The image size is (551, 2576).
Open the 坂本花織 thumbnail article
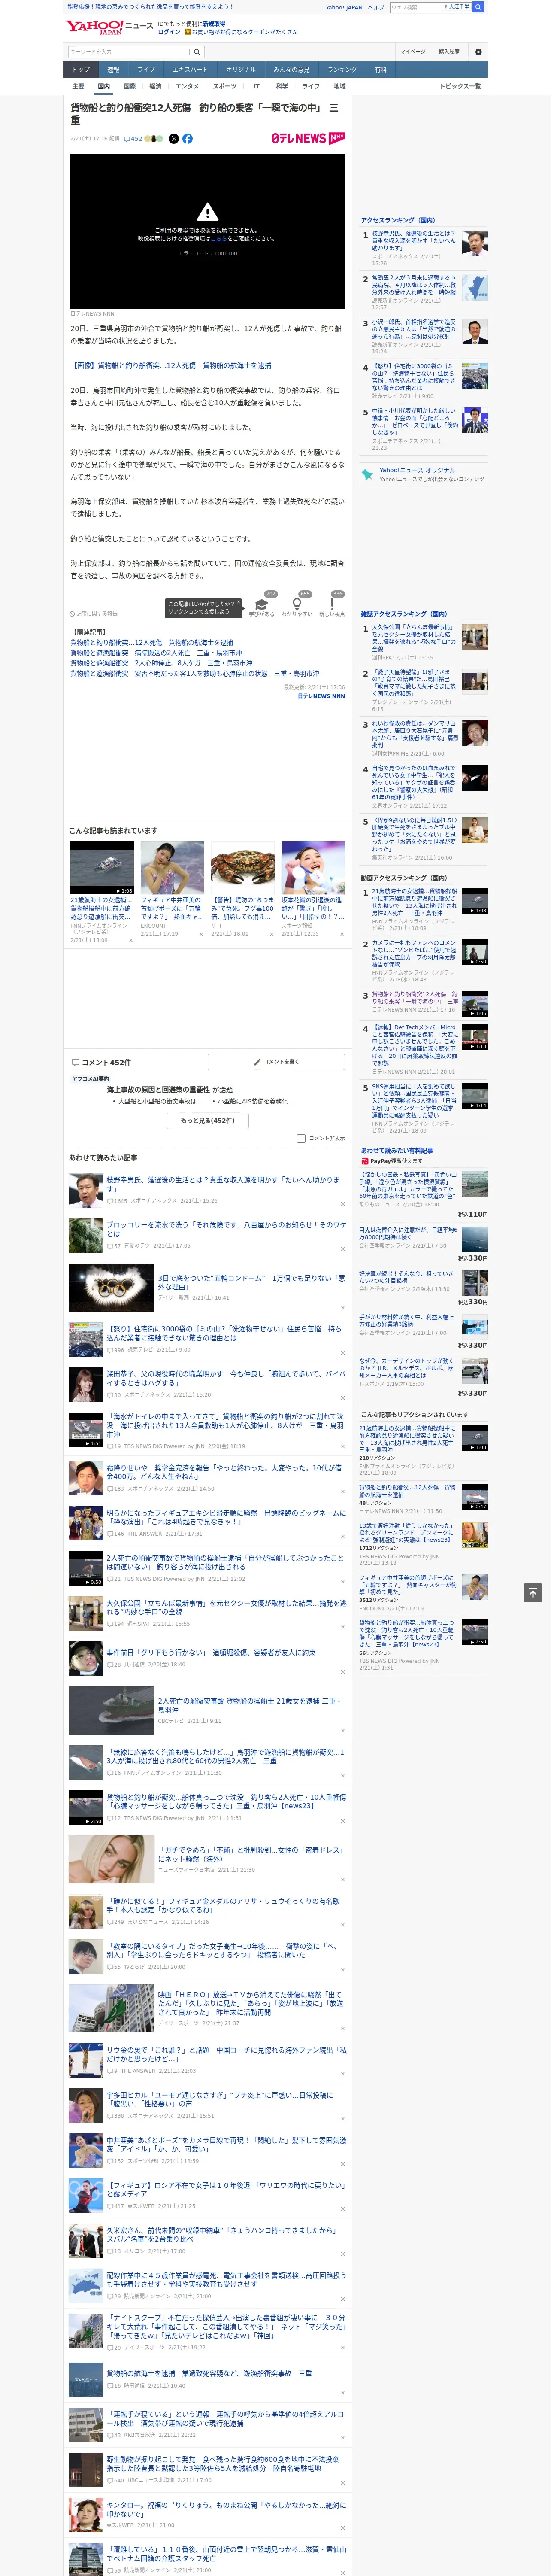point(313,868)
